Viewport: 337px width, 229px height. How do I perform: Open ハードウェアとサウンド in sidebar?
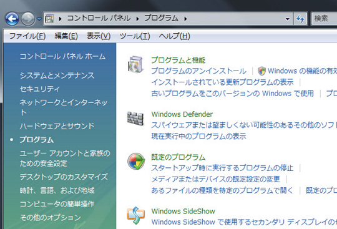click(57, 126)
